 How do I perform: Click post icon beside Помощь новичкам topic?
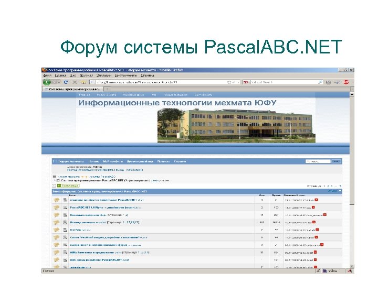click(65, 222)
